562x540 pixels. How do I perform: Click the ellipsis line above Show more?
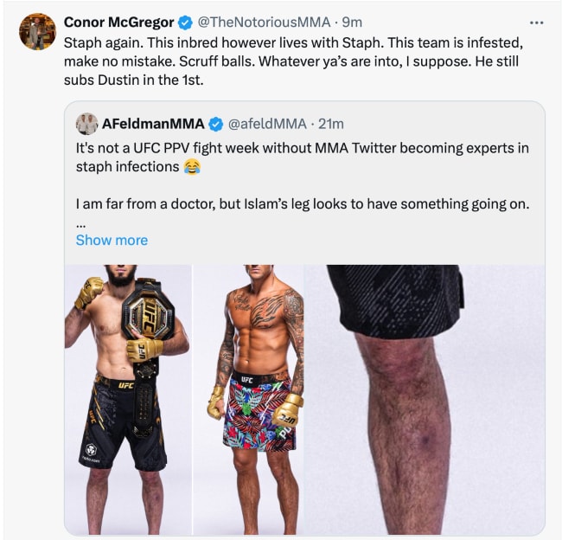(80, 222)
